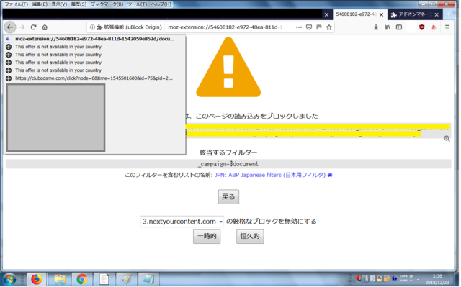Select the clubadsme.com click history entry
Image resolution: width=461 pixels, height=287 pixels.
click(94, 78)
